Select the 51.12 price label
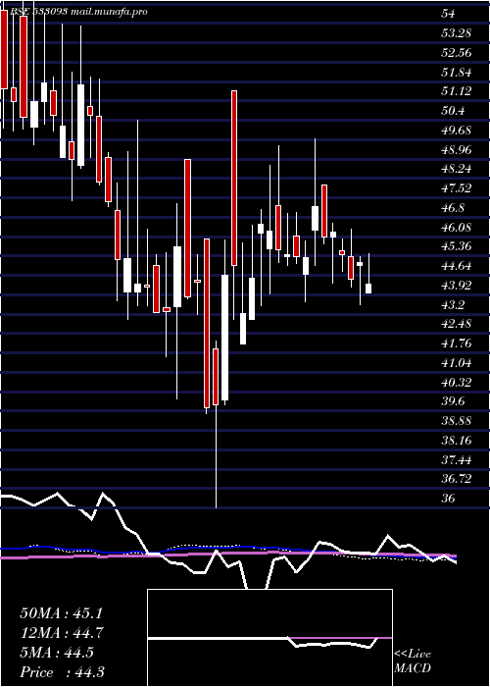Image resolution: width=490 pixels, height=687 pixels. 456,91
